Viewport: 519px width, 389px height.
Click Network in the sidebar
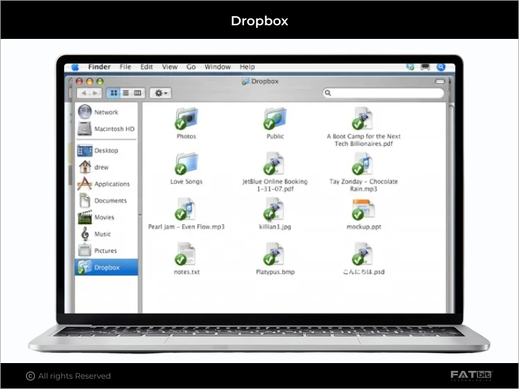(x=106, y=112)
